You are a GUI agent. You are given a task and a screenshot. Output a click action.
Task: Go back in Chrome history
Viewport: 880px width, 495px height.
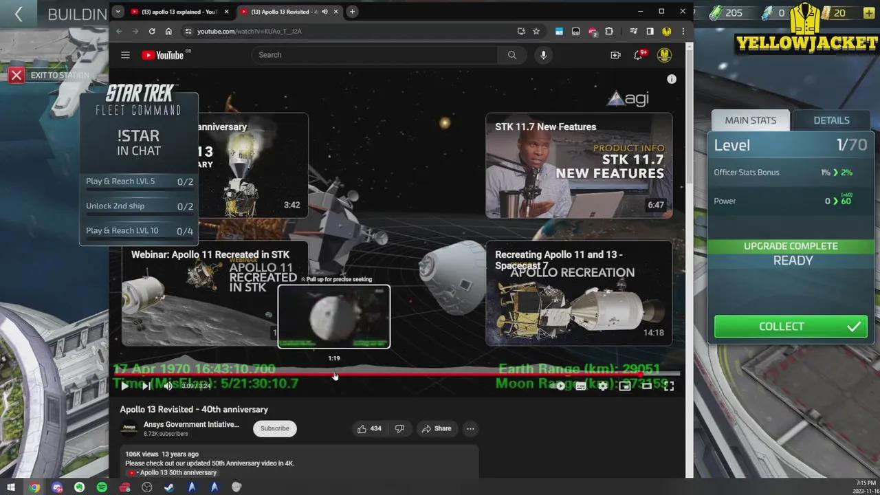(119, 31)
